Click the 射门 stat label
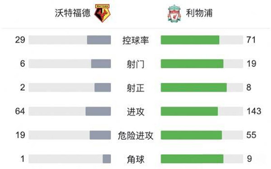271x169 pixels. pos(135,64)
